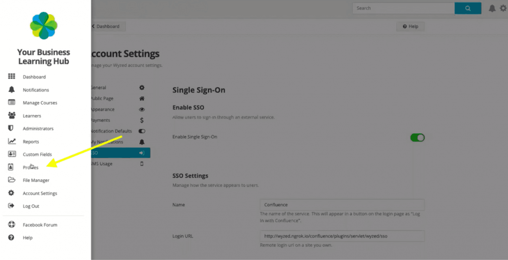
Task: Open File Manager in the sidebar
Action: pyautogui.click(x=36, y=180)
